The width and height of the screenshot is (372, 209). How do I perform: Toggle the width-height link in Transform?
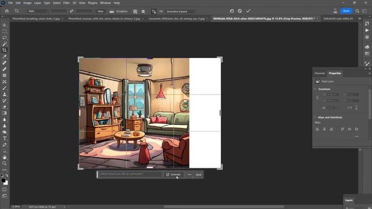(317, 98)
